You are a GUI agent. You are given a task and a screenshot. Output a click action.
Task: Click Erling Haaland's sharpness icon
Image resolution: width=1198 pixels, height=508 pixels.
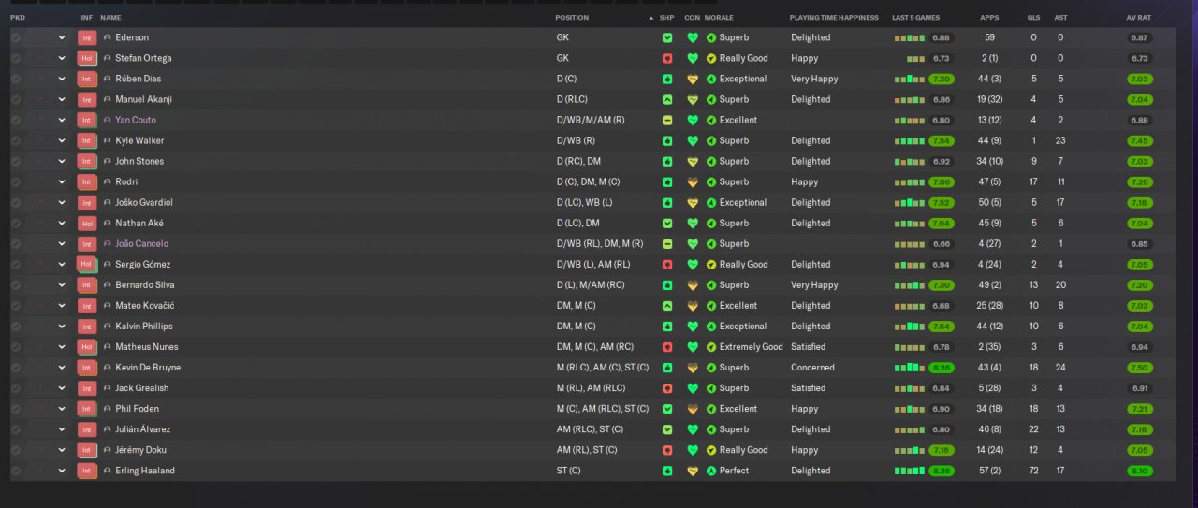[x=667, y=471]
